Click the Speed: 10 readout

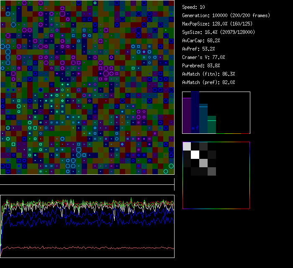coord(194,7)
